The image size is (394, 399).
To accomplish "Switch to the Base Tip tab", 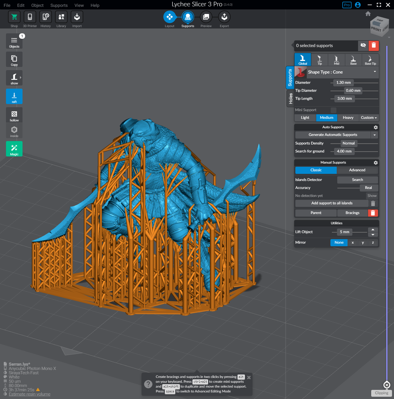I will (x=370, y=60).
